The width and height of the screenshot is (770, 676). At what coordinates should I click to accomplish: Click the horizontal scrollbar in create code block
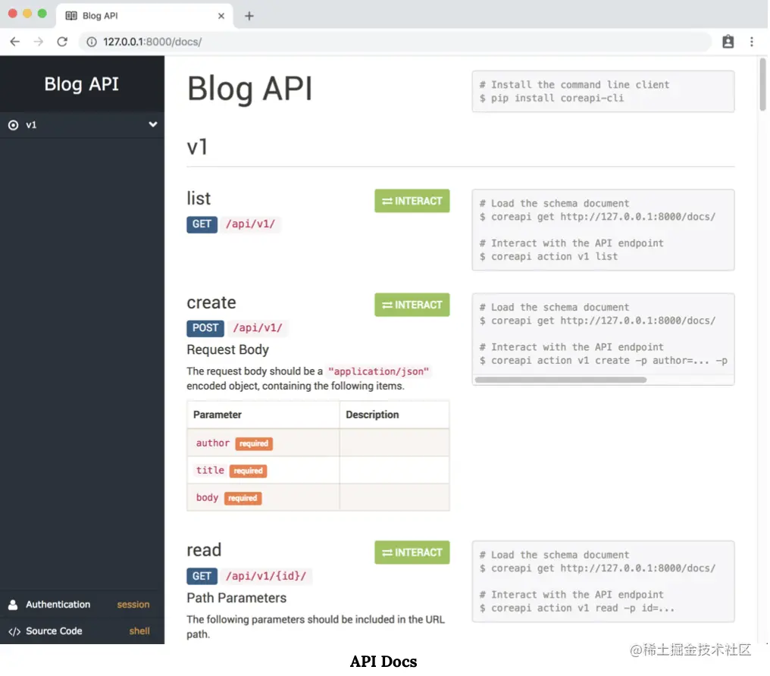560,380
